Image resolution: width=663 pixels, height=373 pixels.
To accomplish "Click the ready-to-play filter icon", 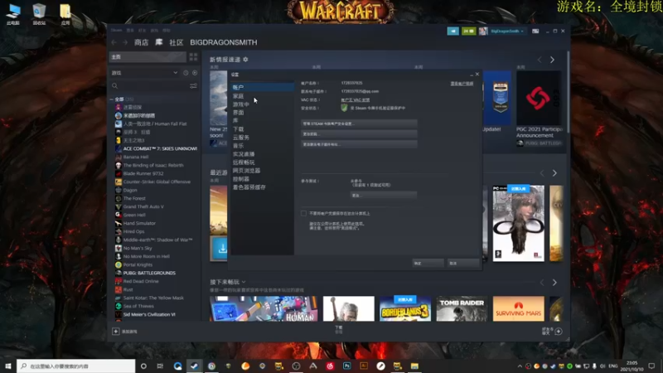I will 195,73.
